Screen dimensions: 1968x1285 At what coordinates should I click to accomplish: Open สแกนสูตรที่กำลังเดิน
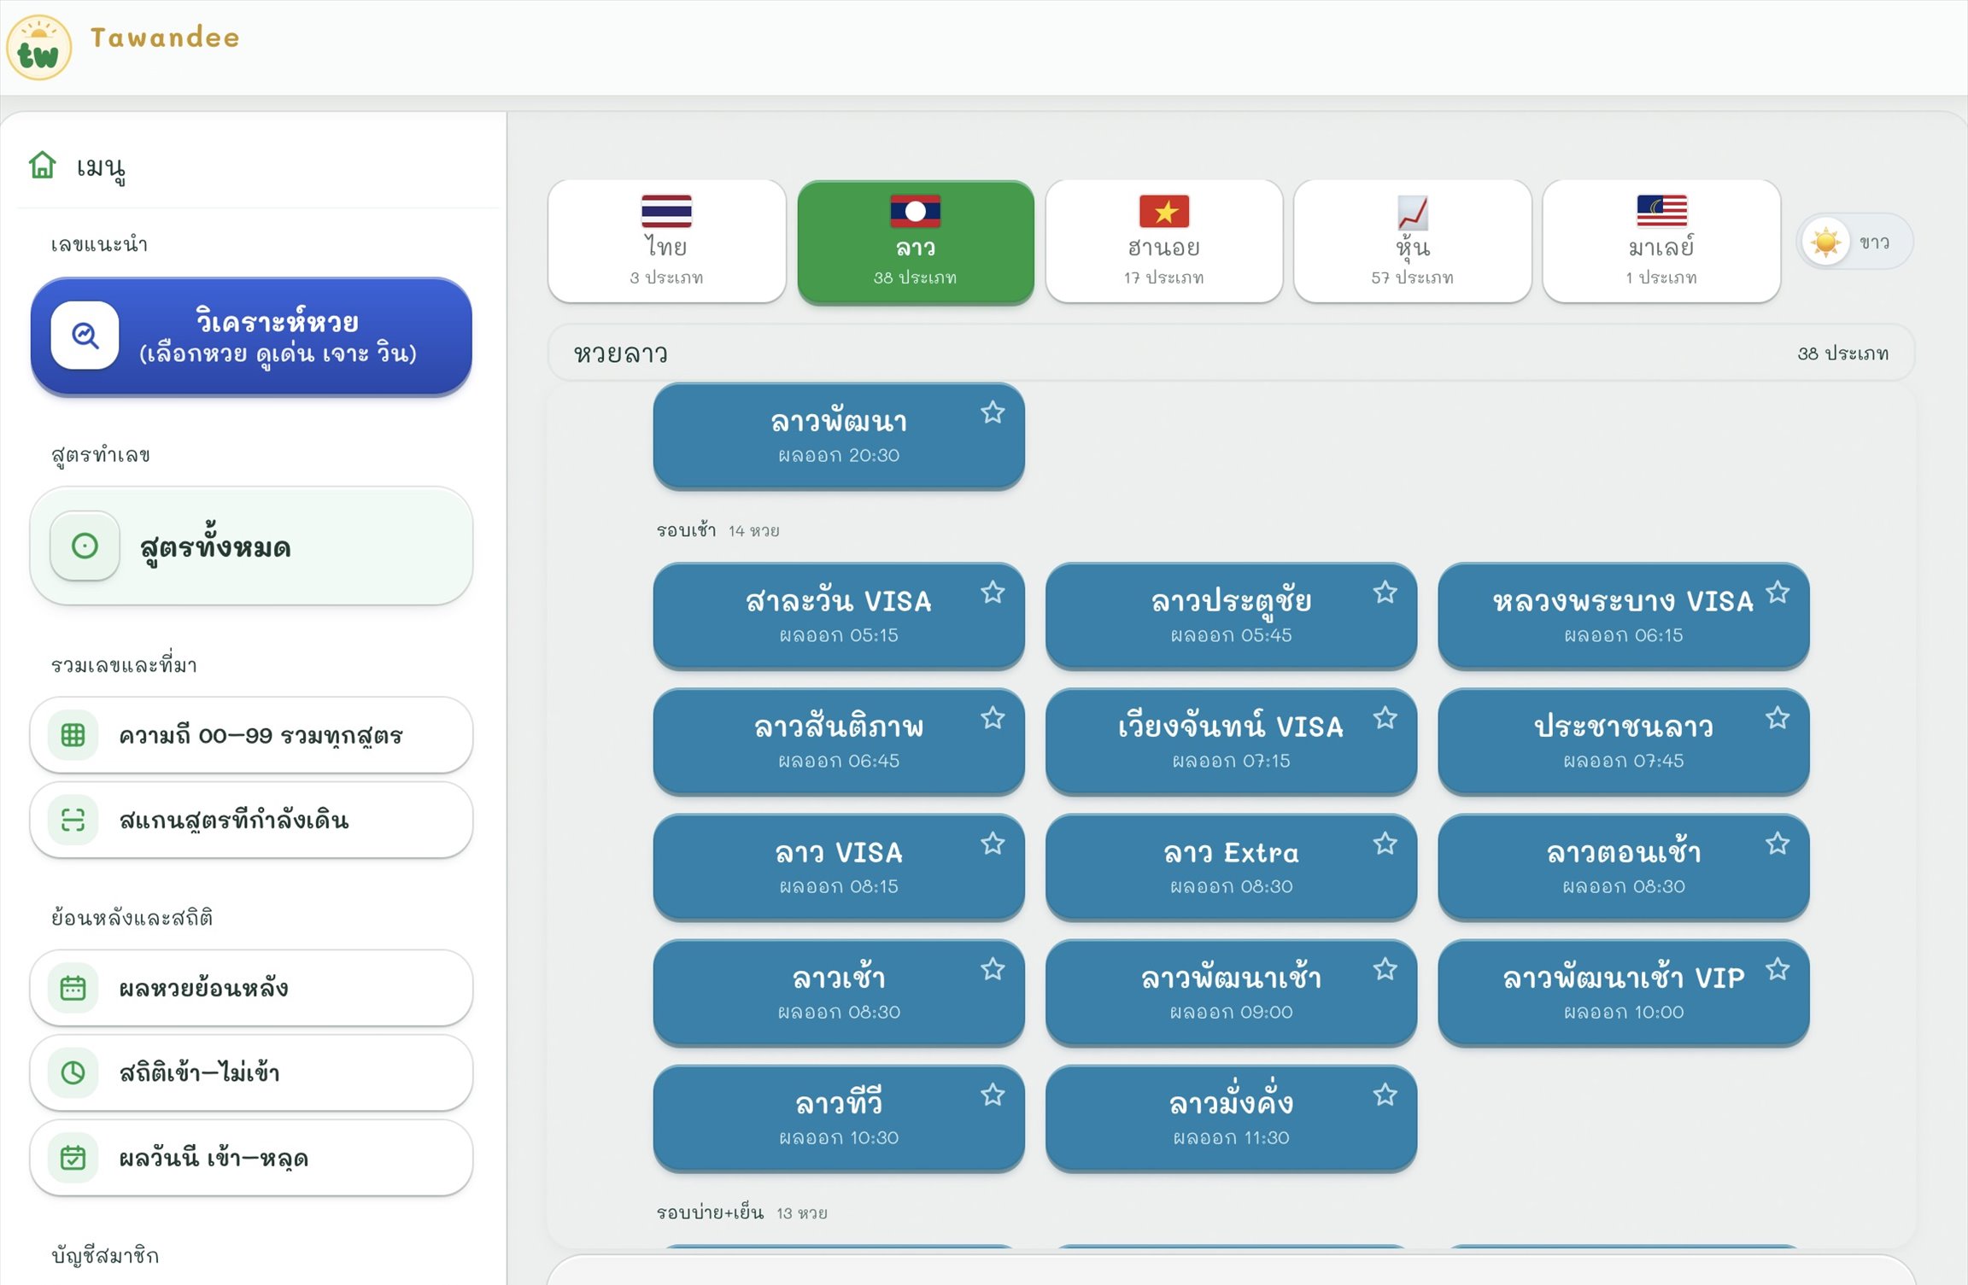251,820
